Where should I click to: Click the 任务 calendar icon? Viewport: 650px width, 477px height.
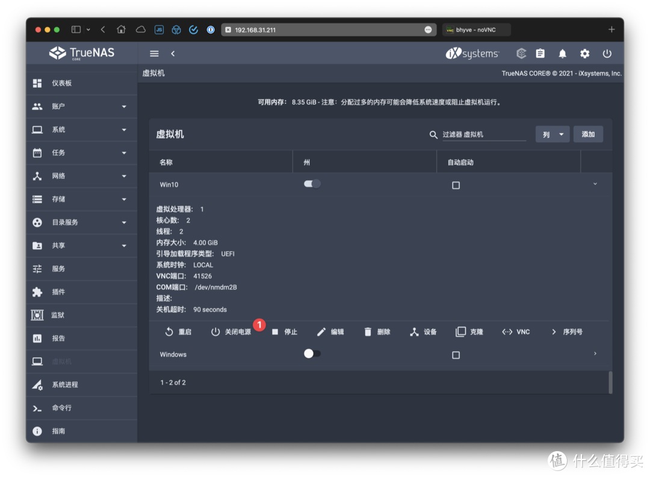click(37, 153)
